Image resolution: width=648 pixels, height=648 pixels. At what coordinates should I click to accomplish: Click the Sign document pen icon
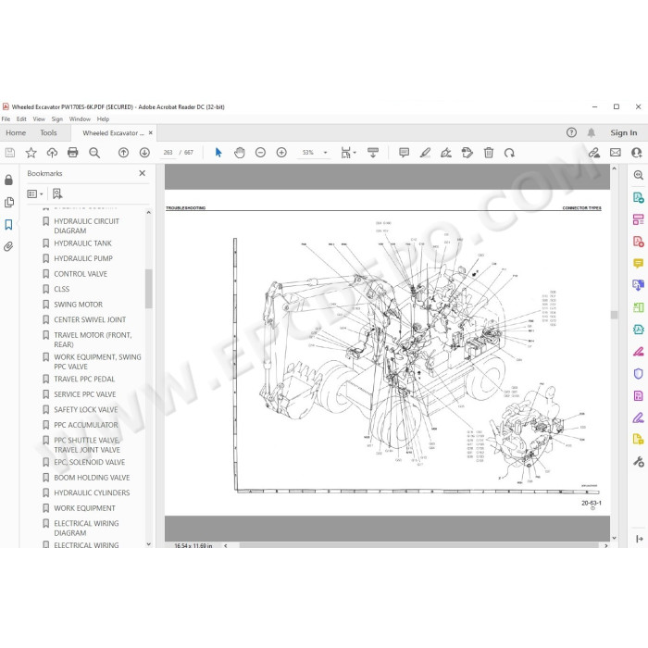point(446,153)
